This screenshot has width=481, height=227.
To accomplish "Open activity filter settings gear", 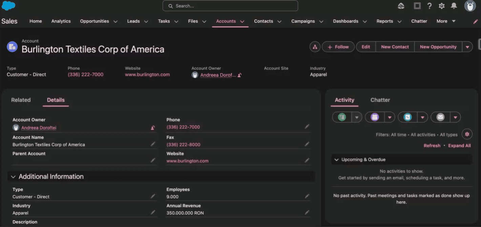I will click(467, 134).
